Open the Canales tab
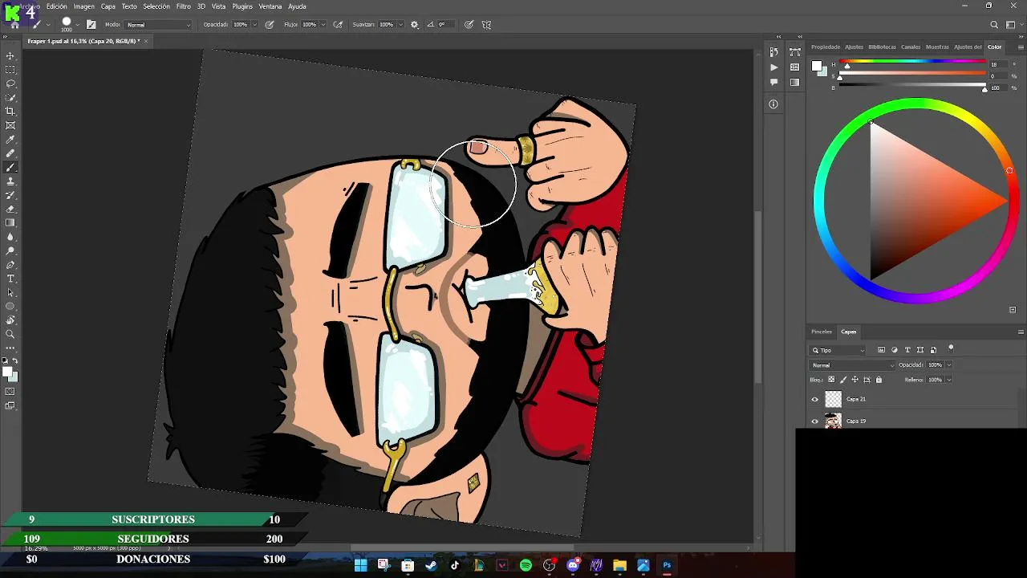 [911, 47]
